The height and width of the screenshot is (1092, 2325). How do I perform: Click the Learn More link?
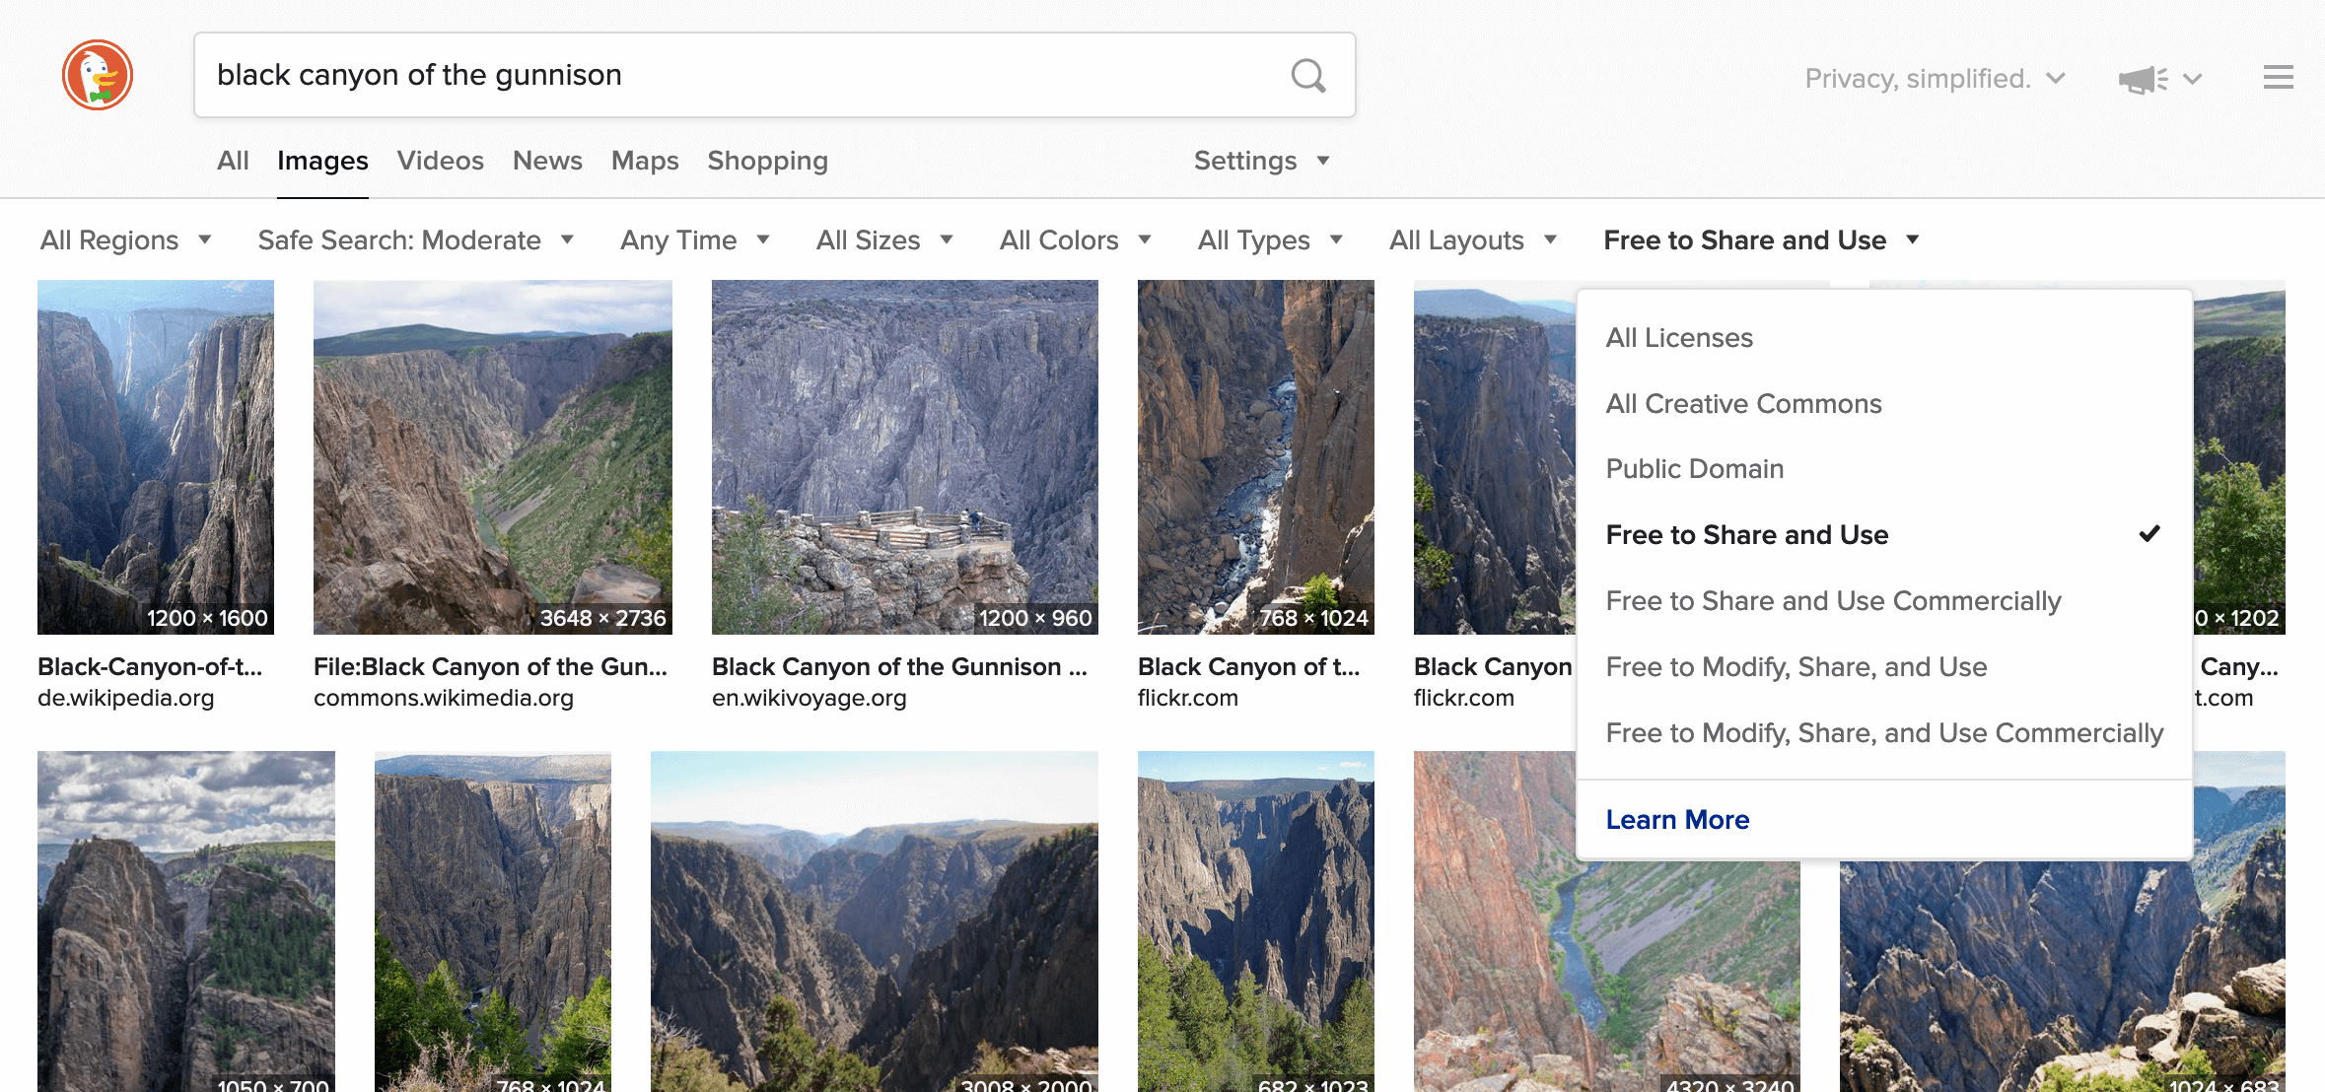[x=1677, y=820]
